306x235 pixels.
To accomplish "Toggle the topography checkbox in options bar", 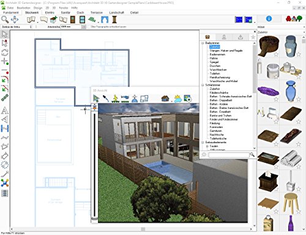I will 89,27.
